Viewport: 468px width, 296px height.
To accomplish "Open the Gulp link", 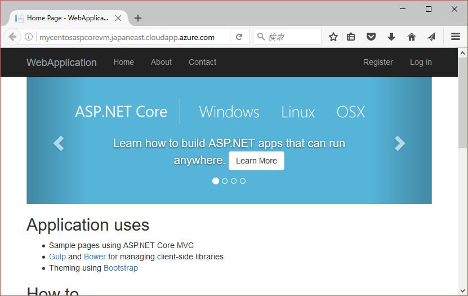I will point(57,257).
